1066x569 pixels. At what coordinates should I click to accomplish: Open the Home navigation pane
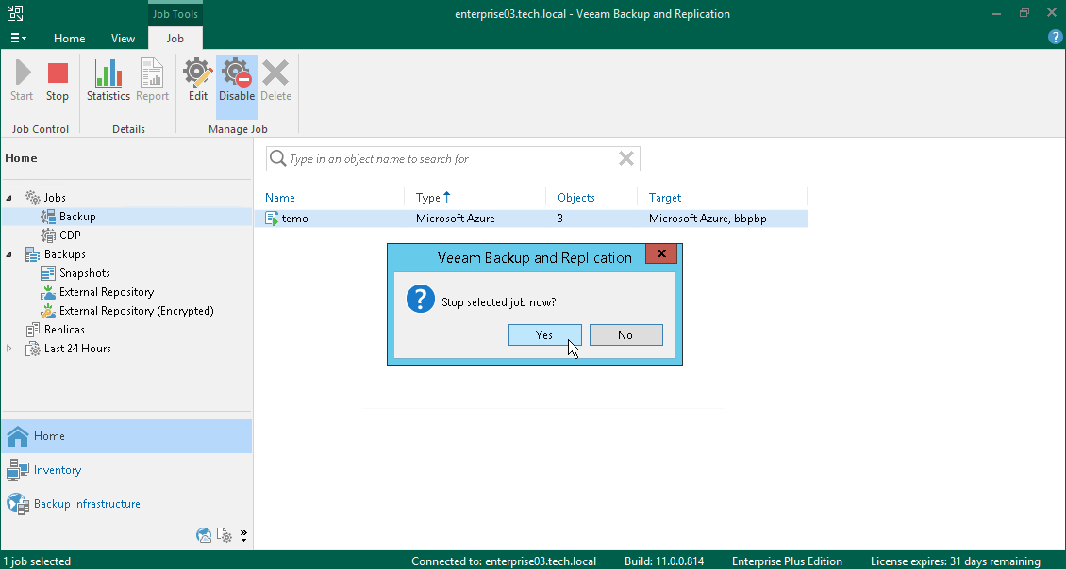[x=126, y=436]
